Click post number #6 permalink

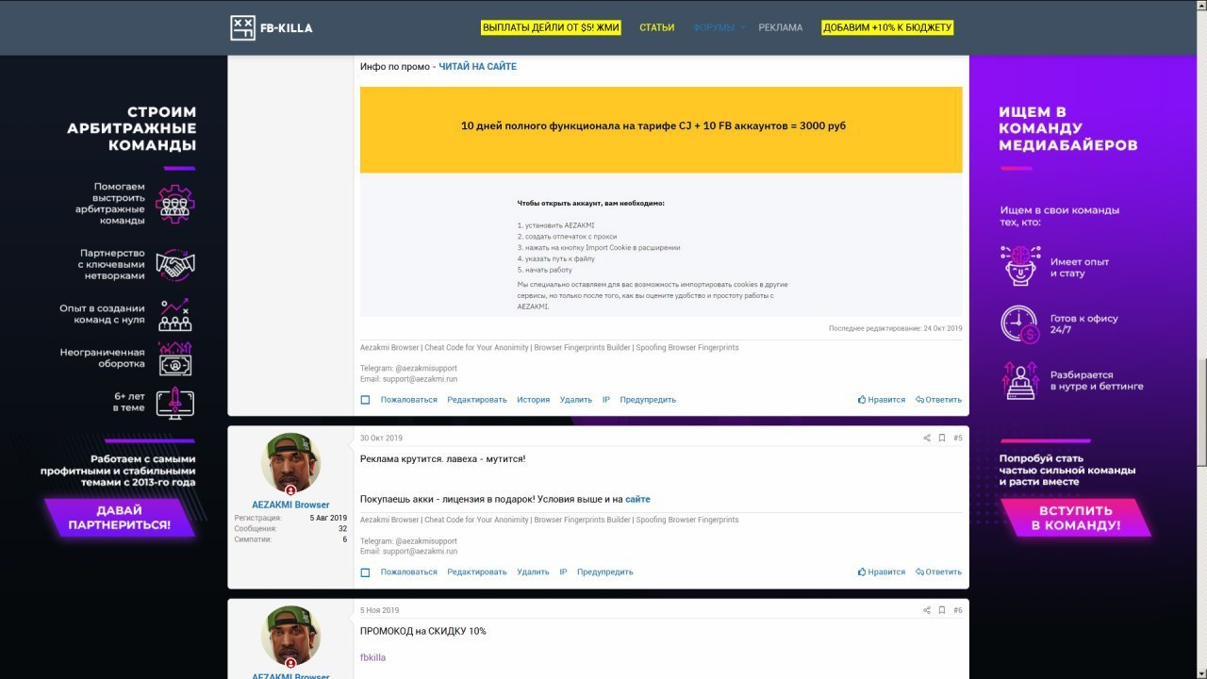pos(958,610)
